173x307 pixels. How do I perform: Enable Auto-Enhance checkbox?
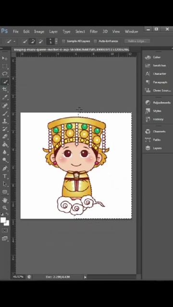[95, 41]
